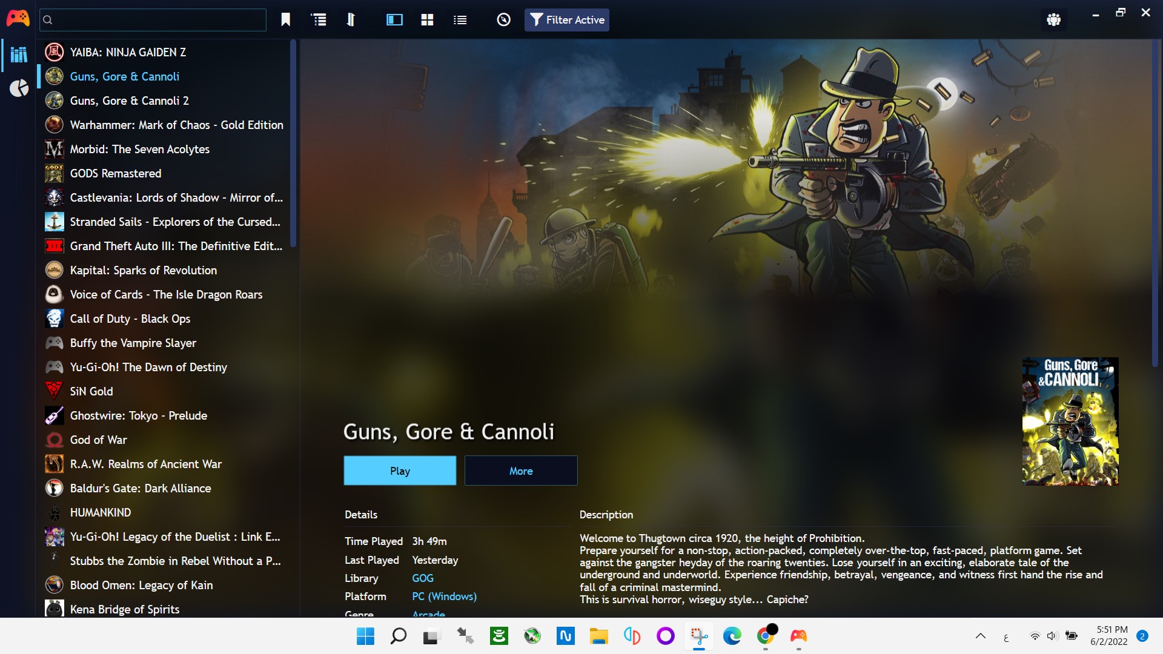The height and width of the screenshot is (654, 1163).
Task: Switch to Details view layout
Action: (x=394, y=20)
